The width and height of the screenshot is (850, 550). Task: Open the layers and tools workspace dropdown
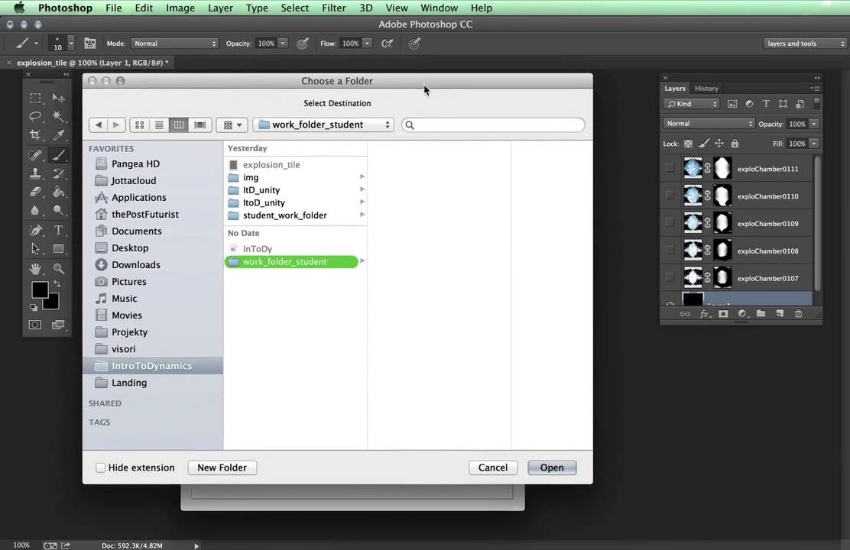[804, 44]
